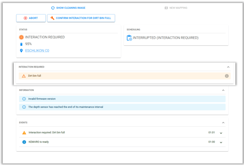The image size is (244, 165).
Task: Open the Show Cleaning Image tab
Action: [68, 8]
